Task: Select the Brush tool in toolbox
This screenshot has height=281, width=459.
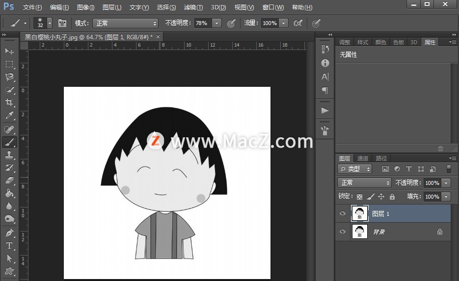Action: [9, 142]
